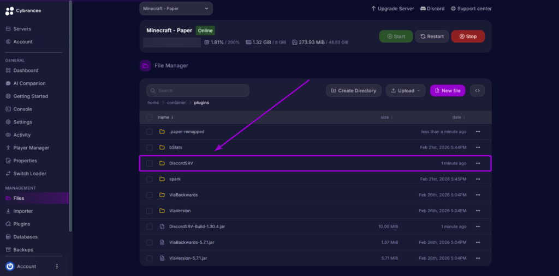Open the DiscordSRV folder
Screen dimensions: 559x276
pyautogui.click(x=181, y=163)
